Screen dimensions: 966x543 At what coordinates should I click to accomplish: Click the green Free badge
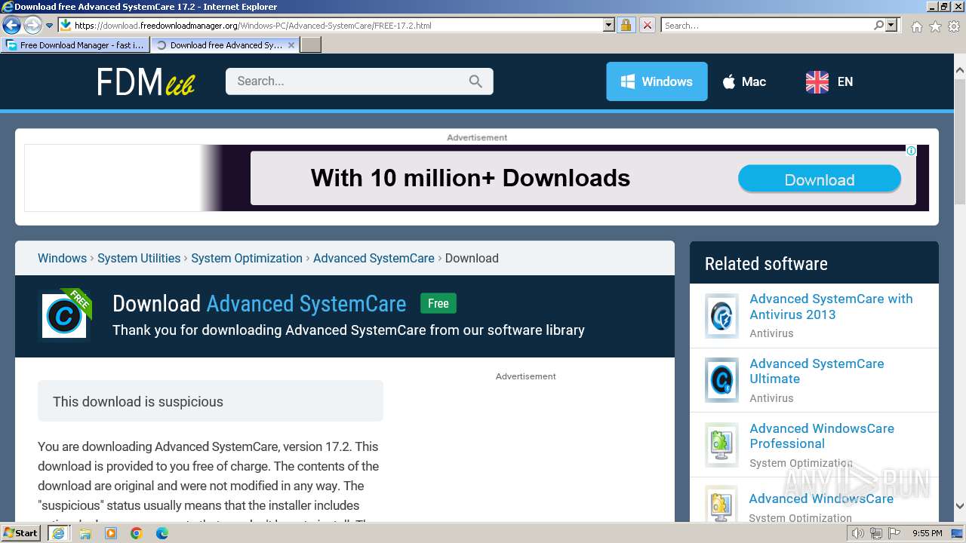point(438,303)
